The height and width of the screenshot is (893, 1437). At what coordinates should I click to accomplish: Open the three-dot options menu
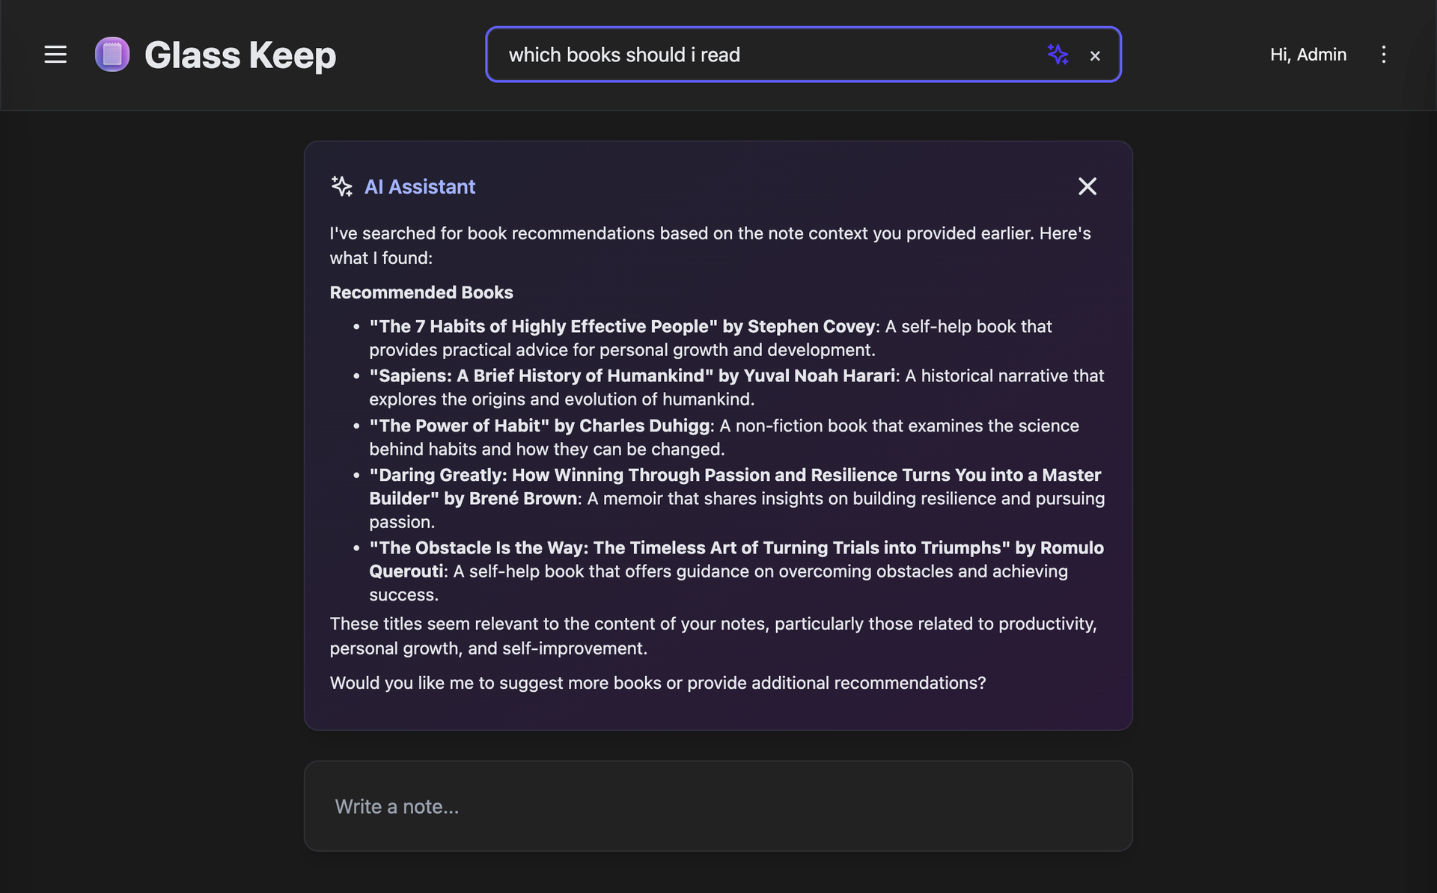point(1383,55)
